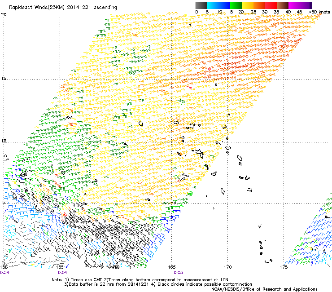Click the purple time label '0:54'
The height and width of the screenshot is (292, 332).
pos(4,273)
